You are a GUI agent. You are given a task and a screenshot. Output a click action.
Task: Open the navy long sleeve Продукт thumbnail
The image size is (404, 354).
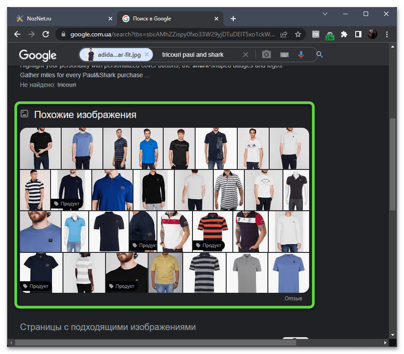point(71,190)
